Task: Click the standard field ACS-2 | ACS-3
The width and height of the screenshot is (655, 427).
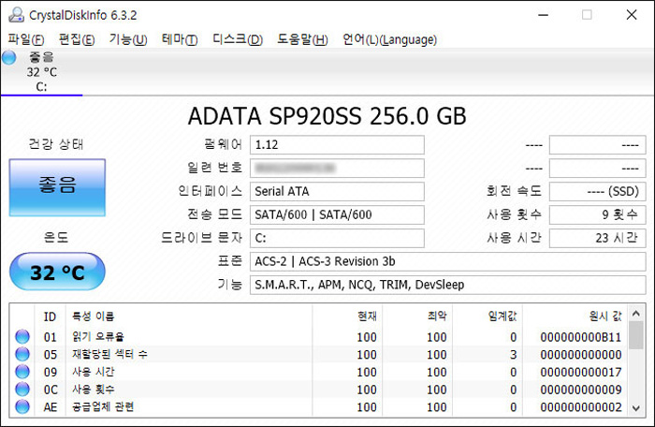Action: click(448, 262)
